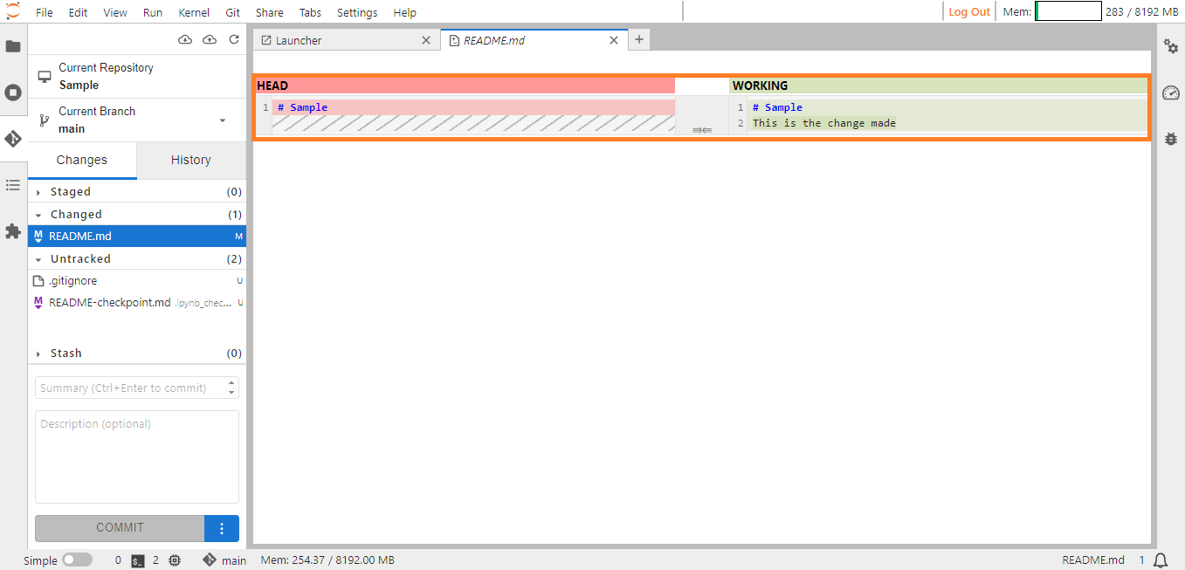Open the View menu

[115, 12]
